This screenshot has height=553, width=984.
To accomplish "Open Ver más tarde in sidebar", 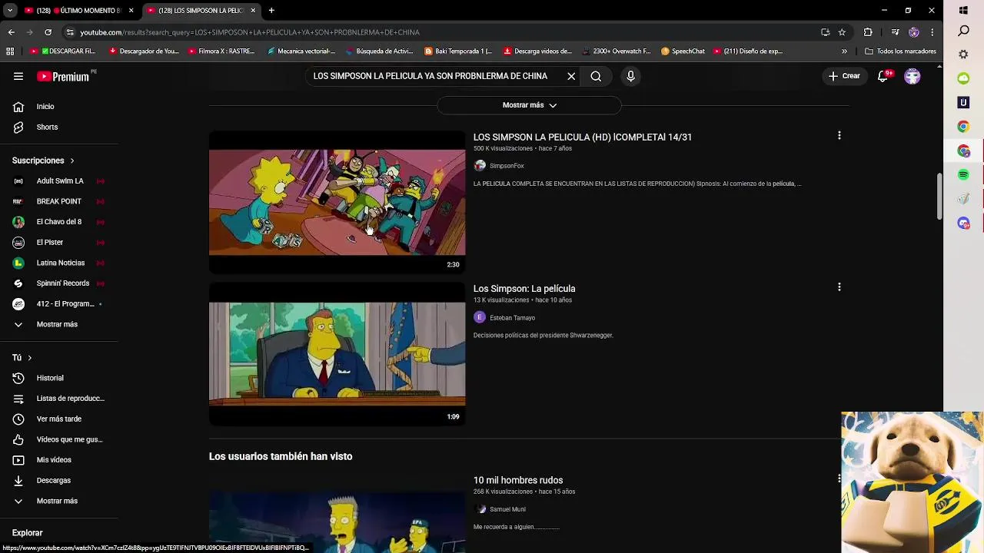I will 58,419.
